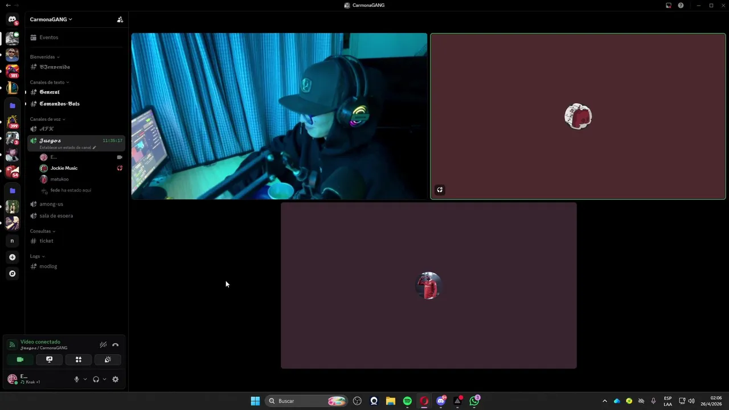The width and height of the screenshot is (729, 410).
Task: Open the server with 399 badge
Action: [x=12, y=122]
